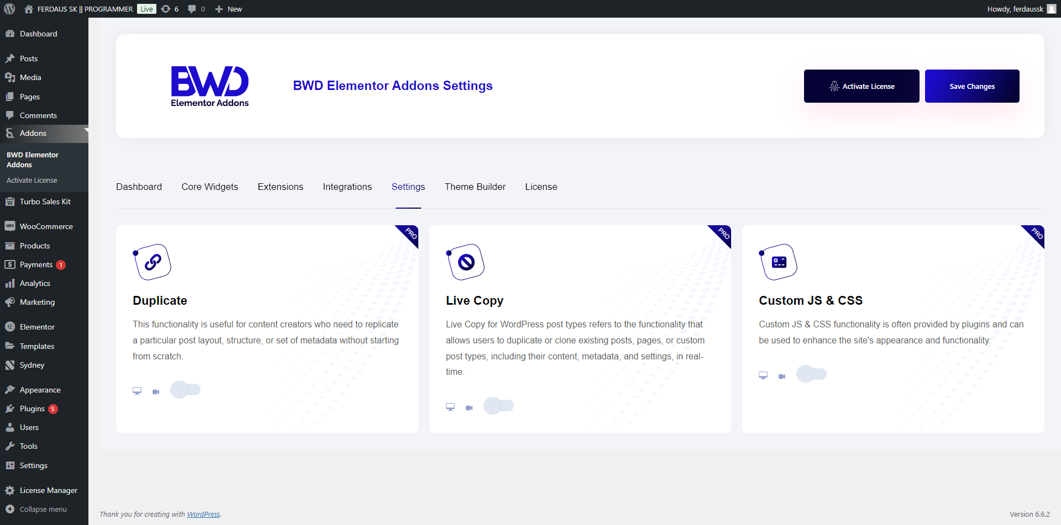Click the Plugins update badge showing 5

53,409
